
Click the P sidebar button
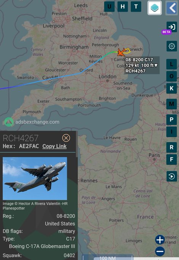[x=171, y=120]
